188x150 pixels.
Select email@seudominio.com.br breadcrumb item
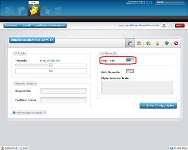50,25
